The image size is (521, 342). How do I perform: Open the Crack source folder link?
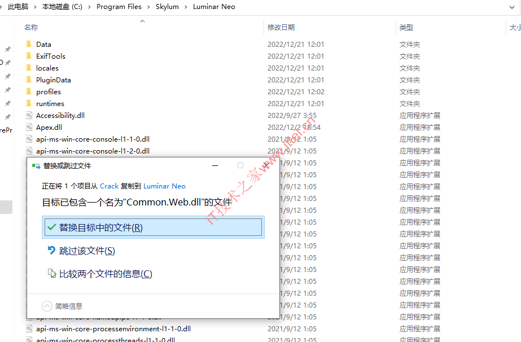(110, 186)
